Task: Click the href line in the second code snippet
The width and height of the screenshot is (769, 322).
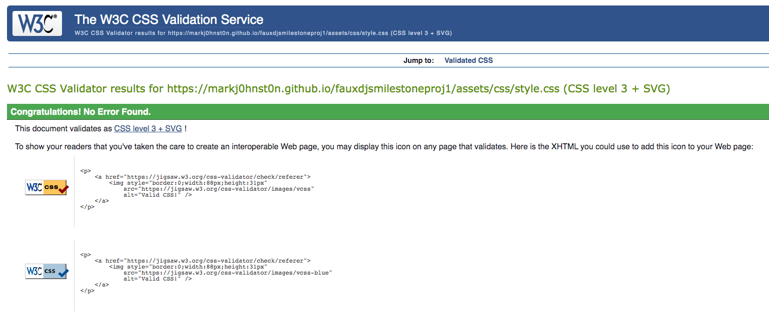Action: pos(202,261)
